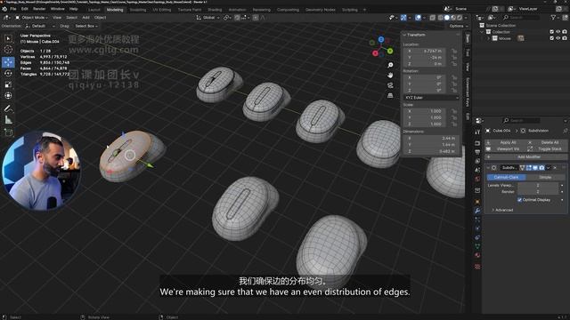570x320 pixels.
Task: Click the blue Z axis on navigation gizmo
Action: point(381,39)
